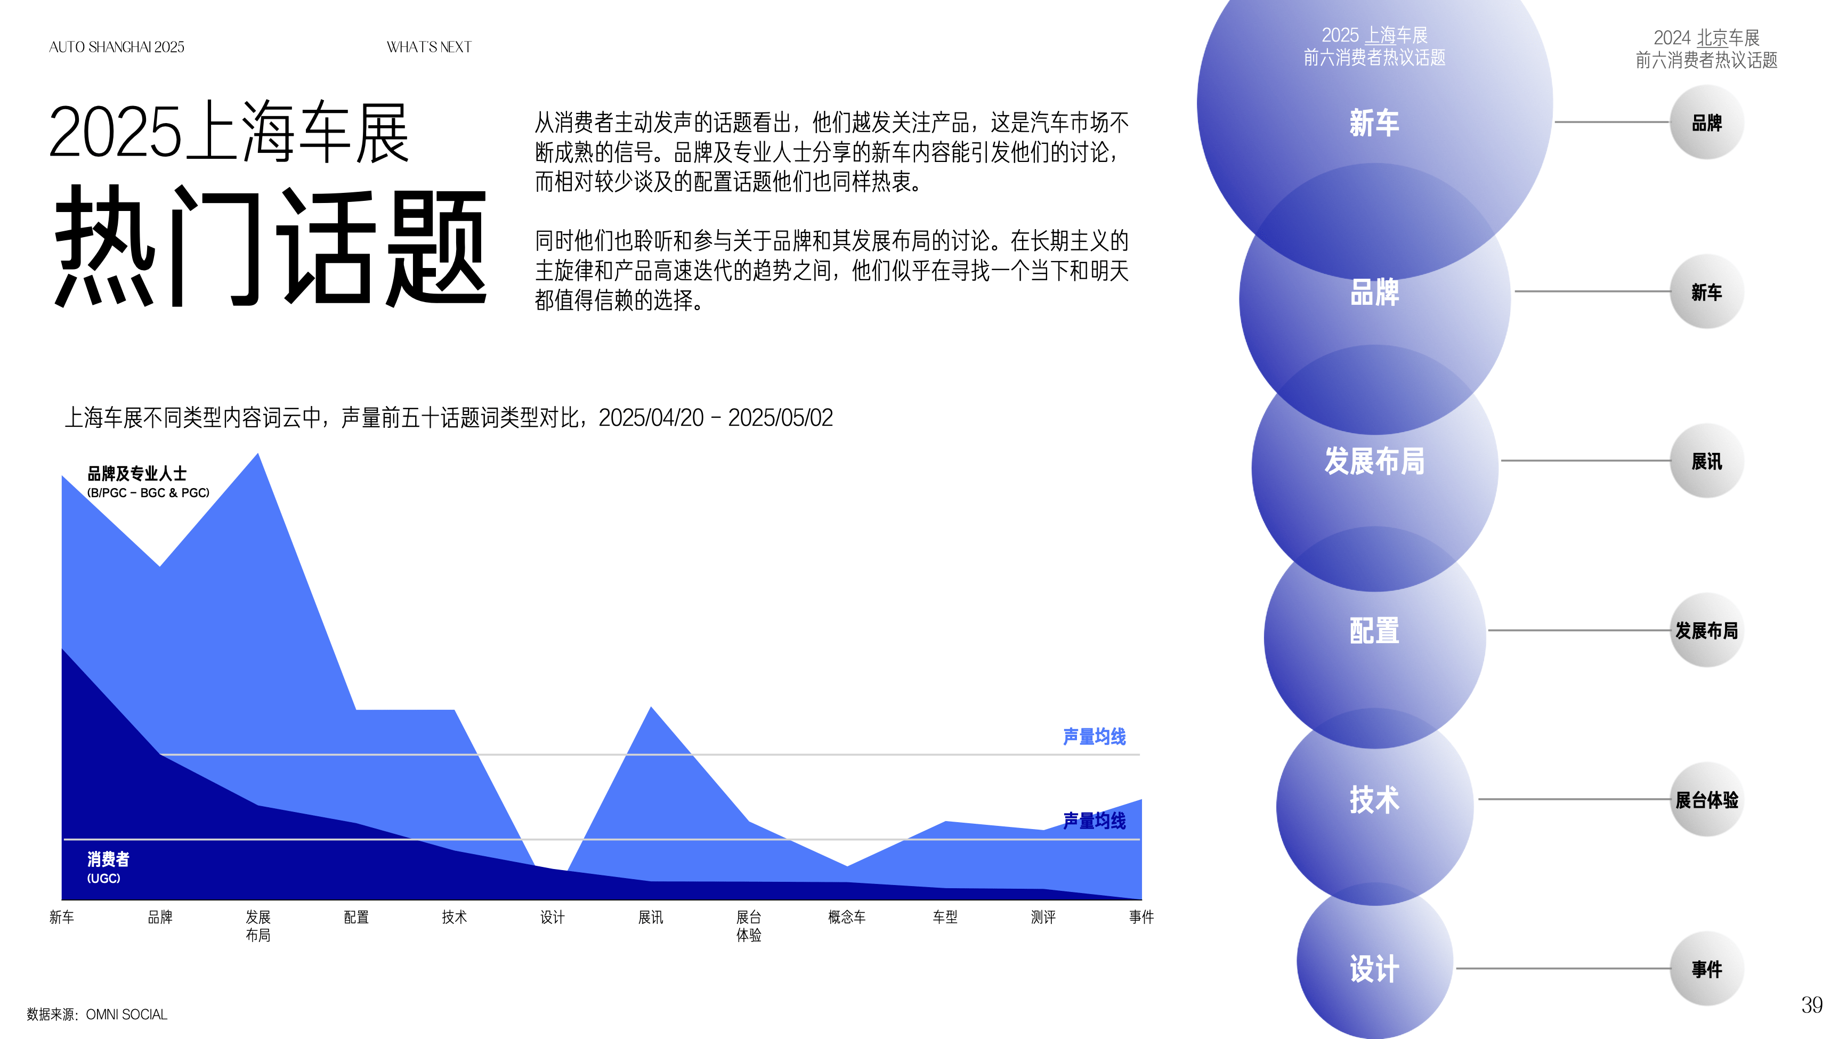Select the gray 新车 circle for 2024

click(1706, 292)
